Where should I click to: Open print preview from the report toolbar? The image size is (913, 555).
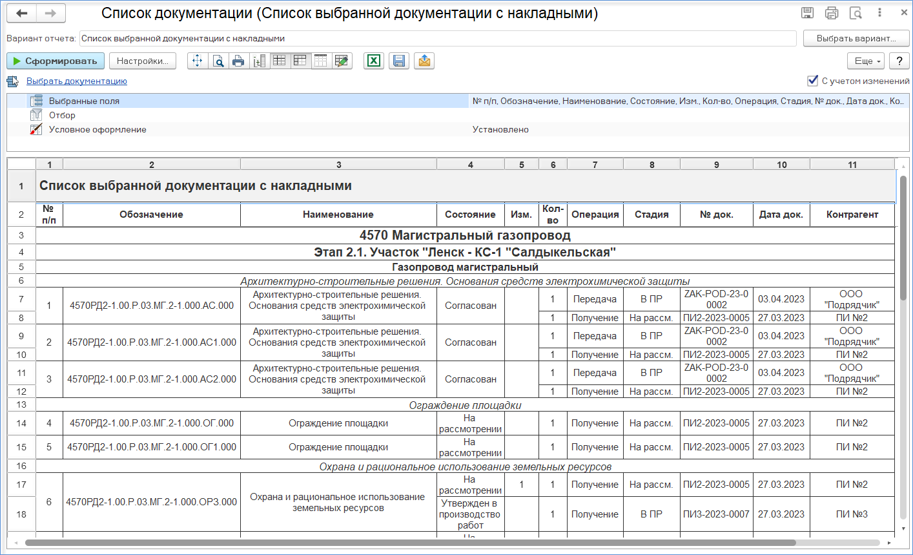click(218, 61)
